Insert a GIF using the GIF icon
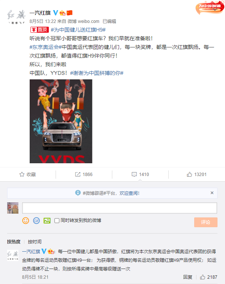 click(36, 220)
